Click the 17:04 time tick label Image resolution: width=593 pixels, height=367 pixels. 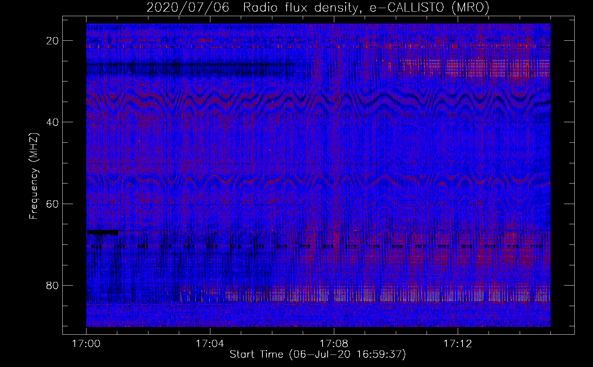click(x=210, y=344)
